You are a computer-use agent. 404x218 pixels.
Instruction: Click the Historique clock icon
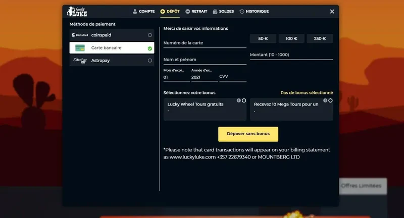[x=242, y=11]
